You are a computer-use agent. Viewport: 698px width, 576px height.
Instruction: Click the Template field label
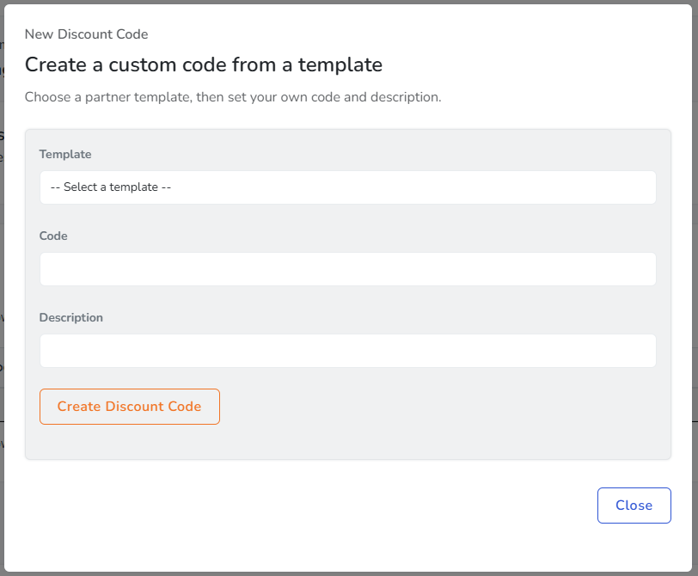coord(65,155)
